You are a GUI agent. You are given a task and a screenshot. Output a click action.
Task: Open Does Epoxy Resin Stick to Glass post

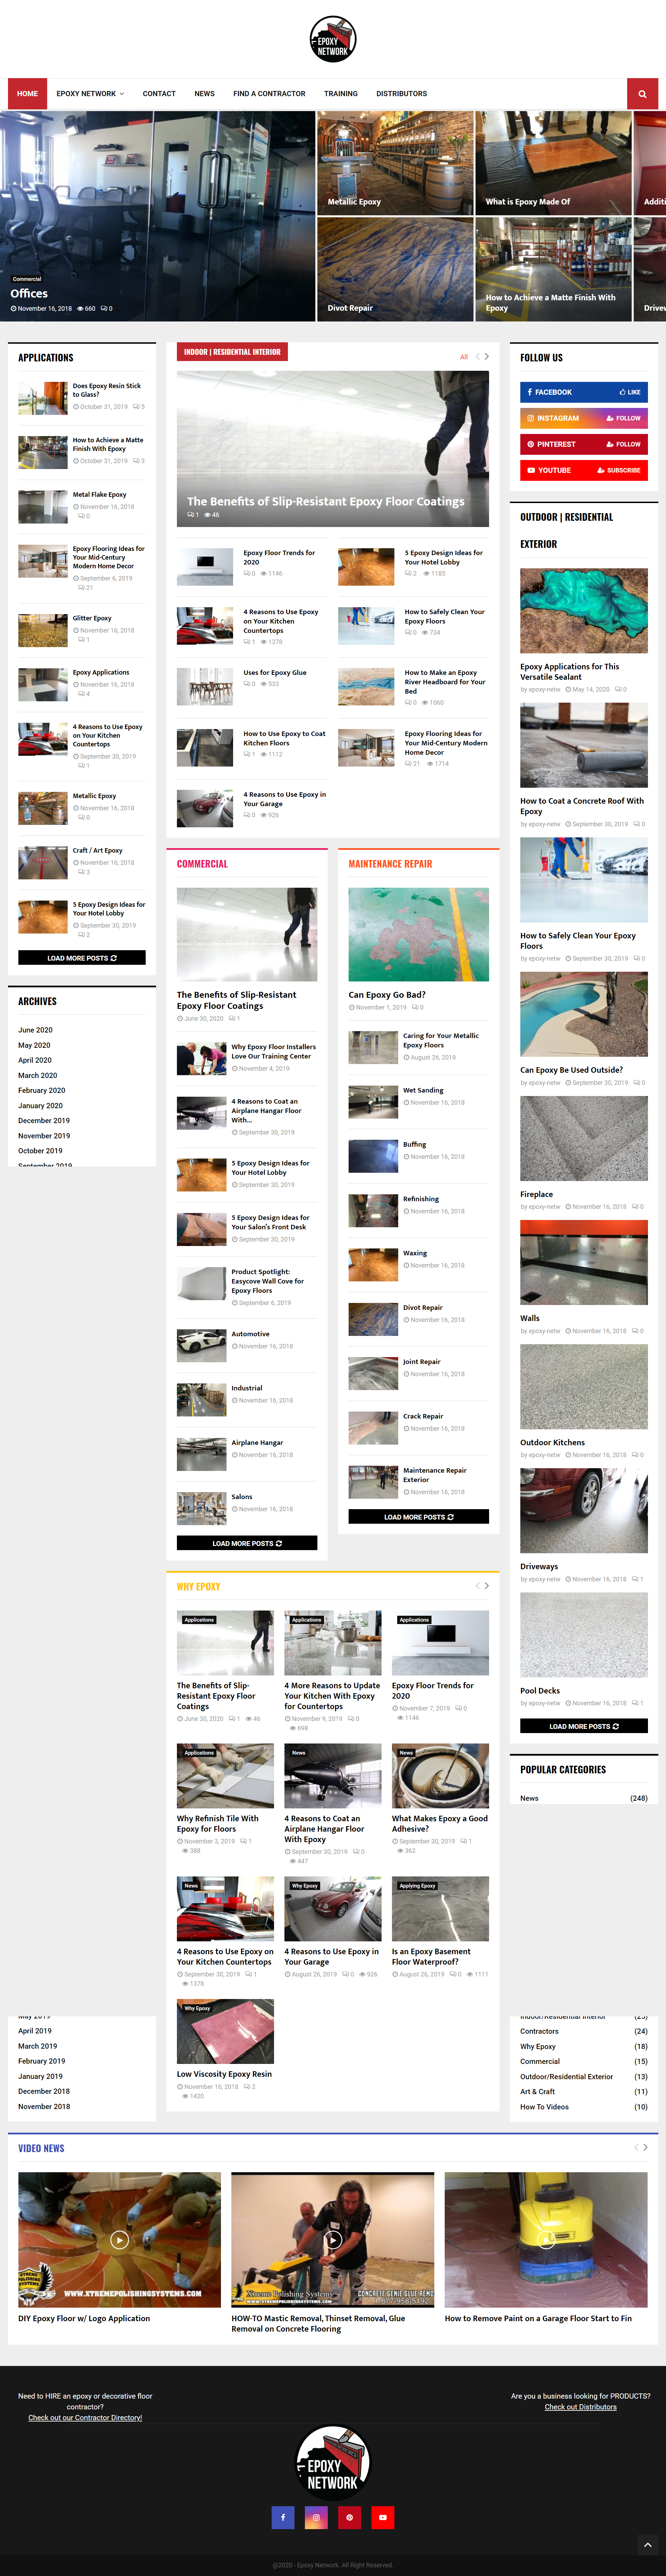pos(107,390)
